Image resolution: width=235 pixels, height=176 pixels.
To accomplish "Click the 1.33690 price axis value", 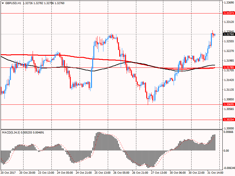I will coord(229,3).
